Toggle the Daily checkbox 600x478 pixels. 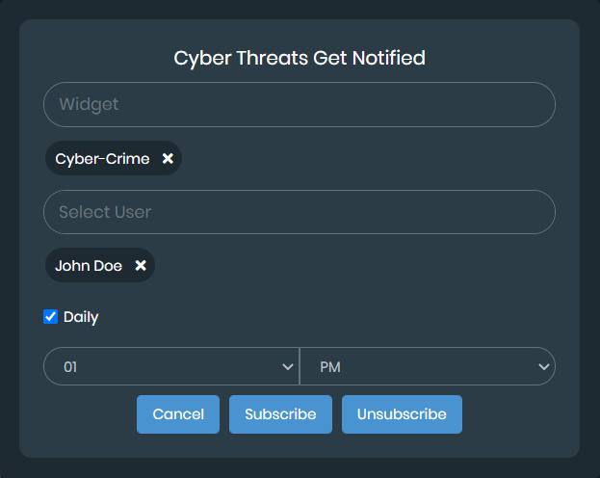click(x=51, y=316)
